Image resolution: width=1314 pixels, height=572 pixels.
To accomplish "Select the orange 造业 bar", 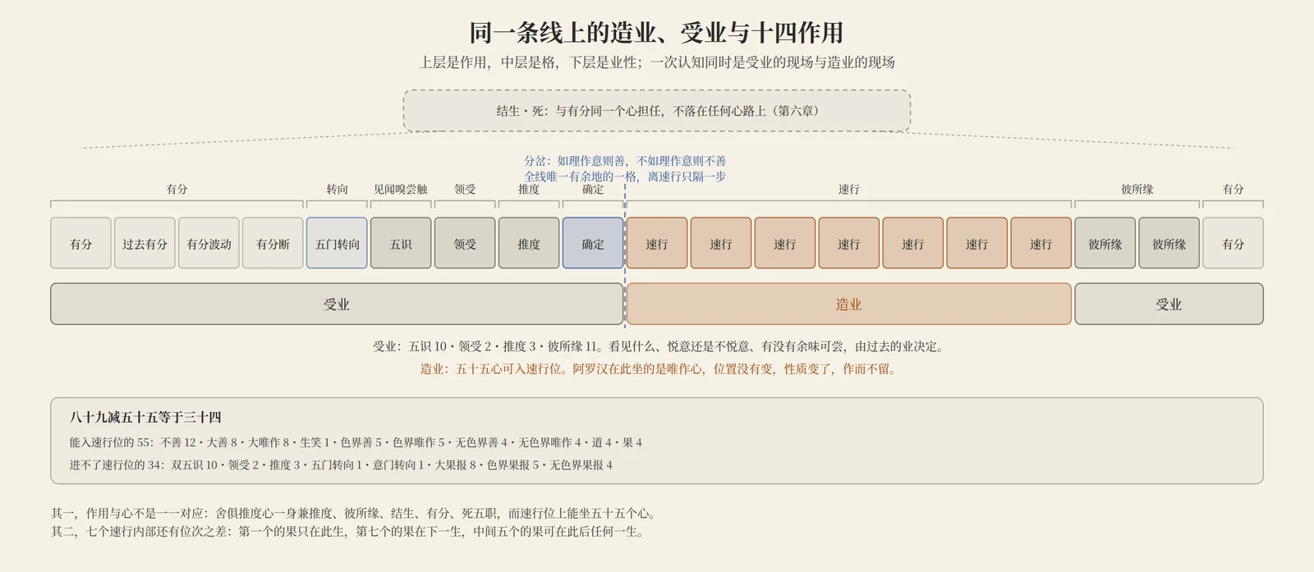I will tap(849, 304).
